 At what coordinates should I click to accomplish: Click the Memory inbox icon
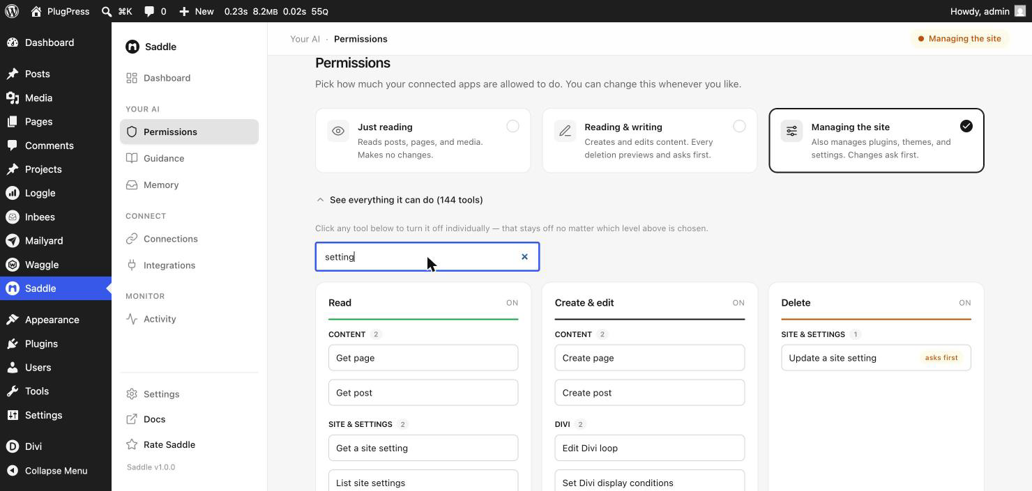pyautogui.click(x=132, y=185)
